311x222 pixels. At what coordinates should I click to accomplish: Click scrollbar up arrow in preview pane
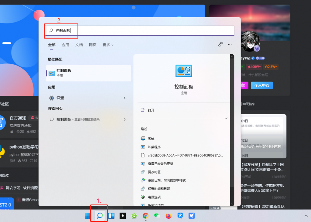[232, 56]
